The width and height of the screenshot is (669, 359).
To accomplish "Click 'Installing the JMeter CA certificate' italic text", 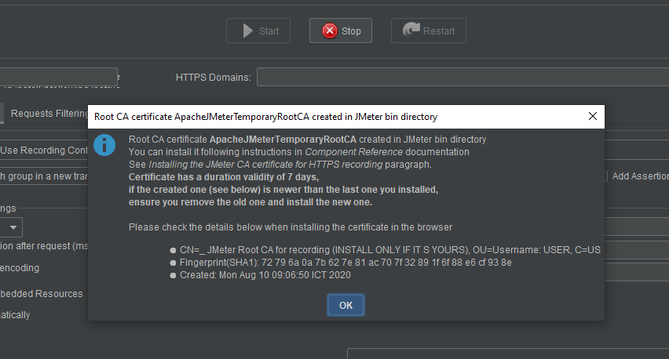I will (265, 165).
